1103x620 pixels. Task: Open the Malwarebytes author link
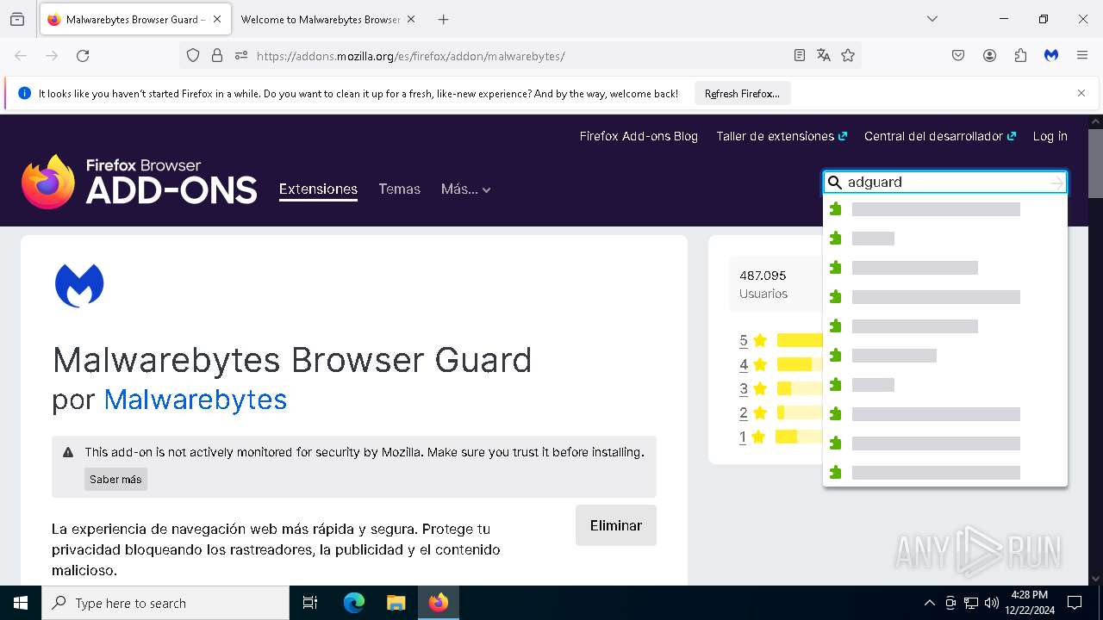coord(196,400)
